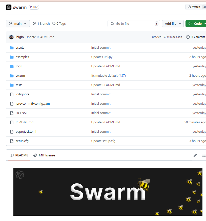Open the README outline list icon
The image size is (206, 221).
(204, 155)
